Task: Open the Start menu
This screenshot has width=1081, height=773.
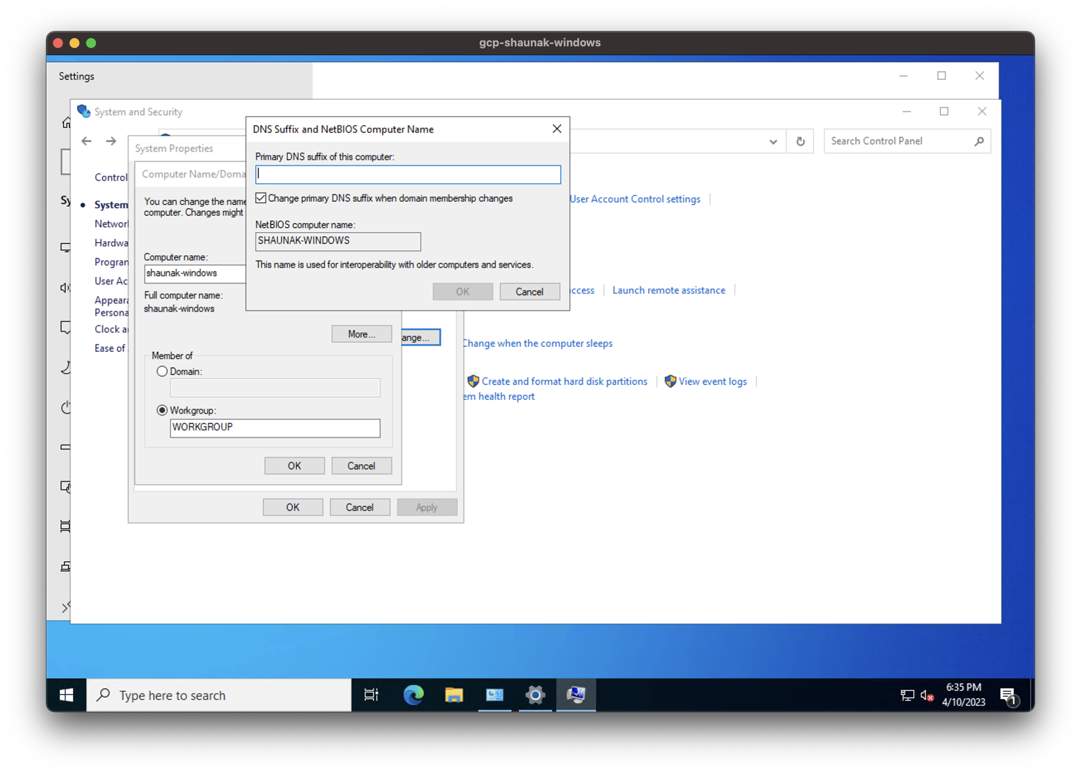Action: click(66, 695)
